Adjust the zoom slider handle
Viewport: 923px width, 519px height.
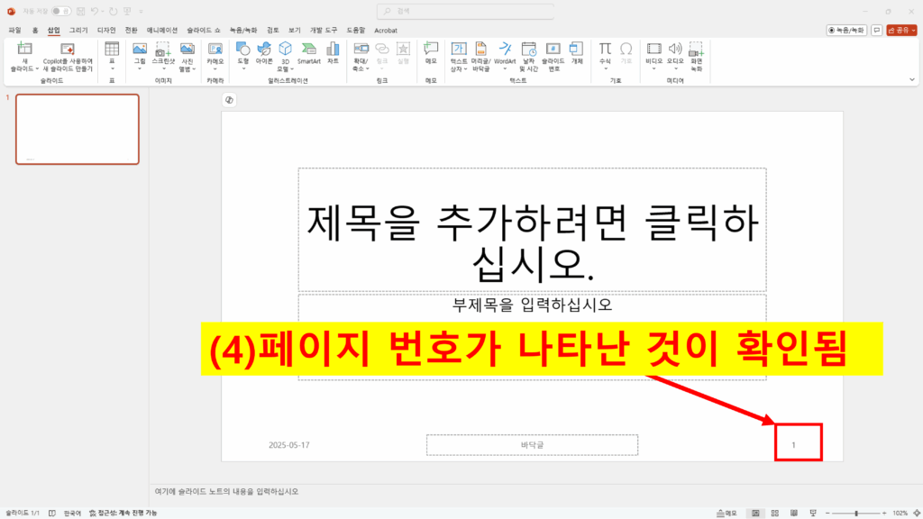[x=856, y=513]
